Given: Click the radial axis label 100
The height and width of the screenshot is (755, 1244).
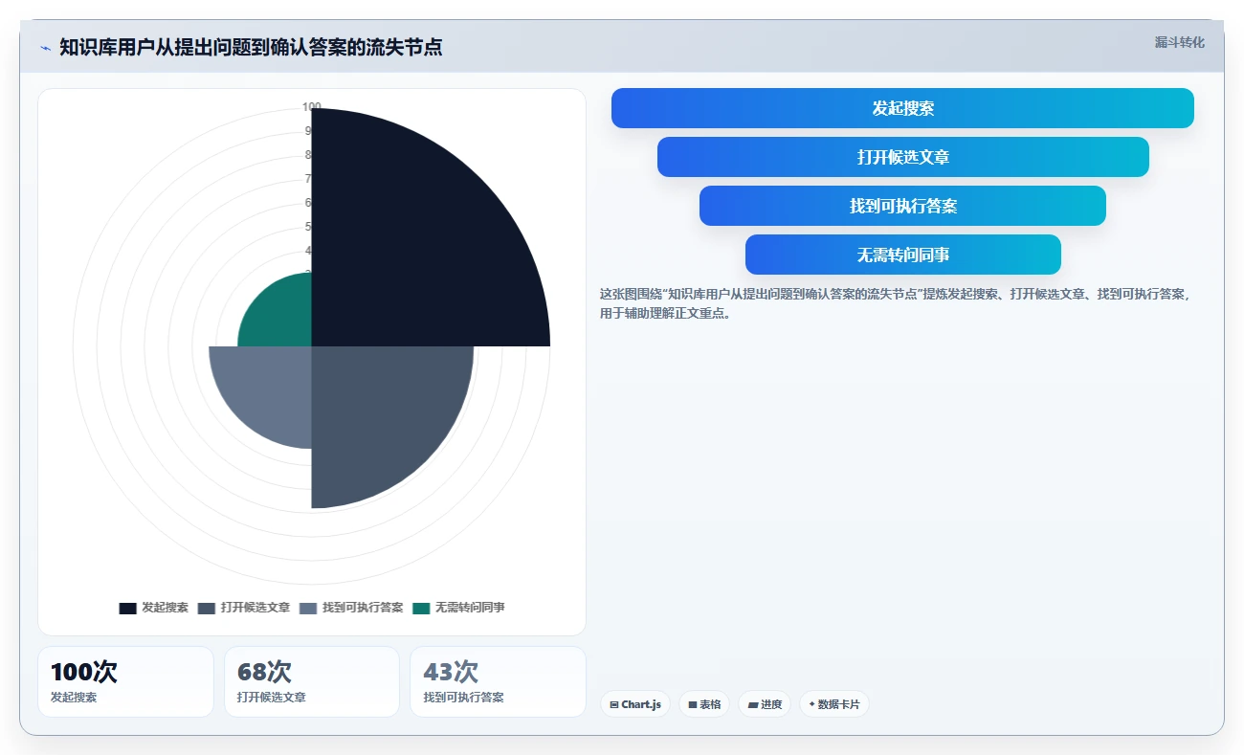Looking at the screenshot, I should tap(312, 106).
